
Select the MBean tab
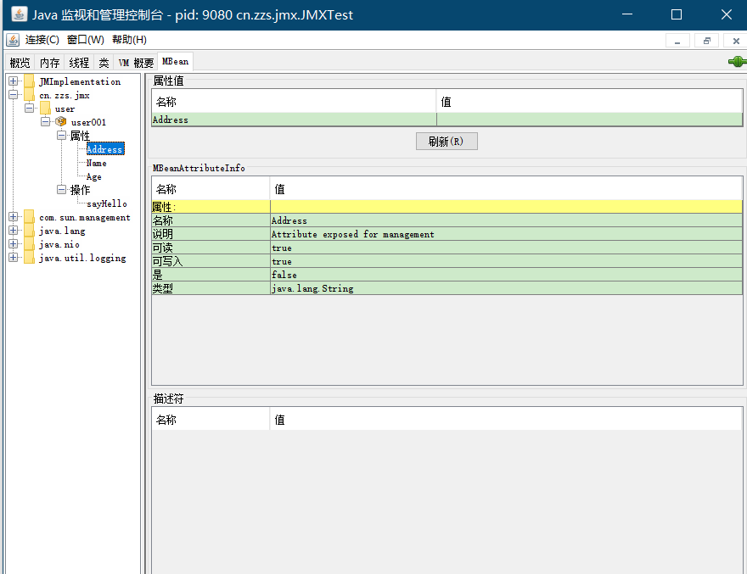point(176,61)
